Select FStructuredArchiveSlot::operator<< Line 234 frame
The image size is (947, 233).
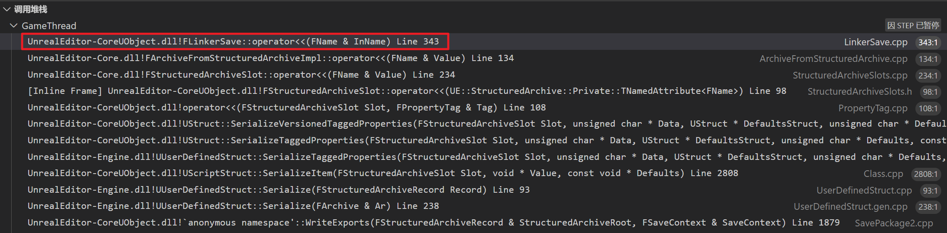(241, 75)
